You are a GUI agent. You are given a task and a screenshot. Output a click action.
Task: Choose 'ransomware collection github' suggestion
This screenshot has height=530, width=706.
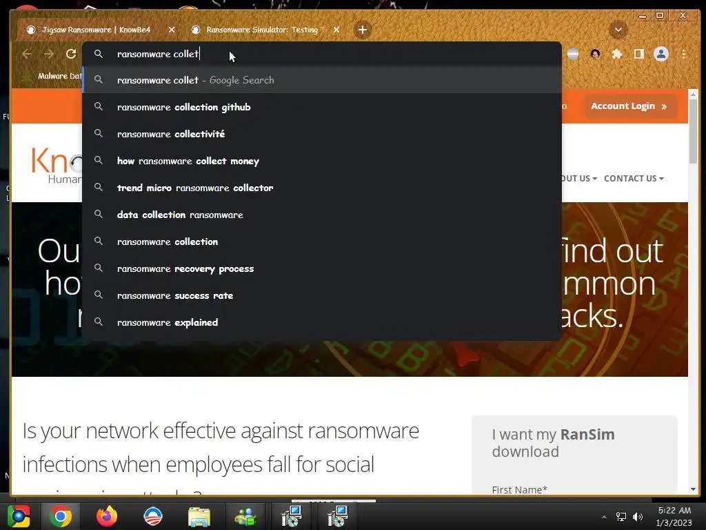322,107
